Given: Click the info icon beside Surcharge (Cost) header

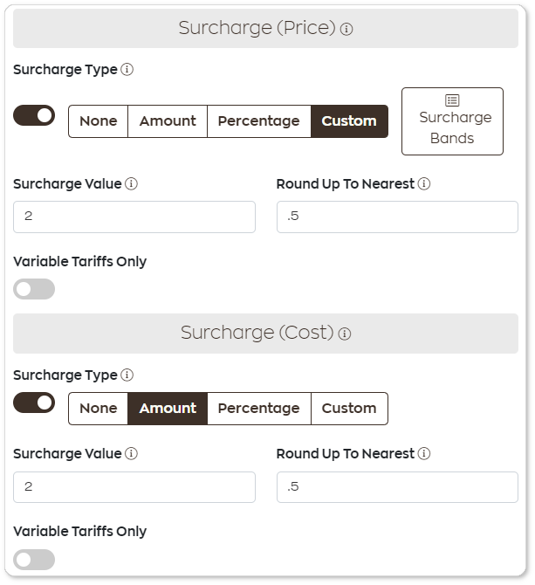Looking at the screenshot, I should coord(345,334).
